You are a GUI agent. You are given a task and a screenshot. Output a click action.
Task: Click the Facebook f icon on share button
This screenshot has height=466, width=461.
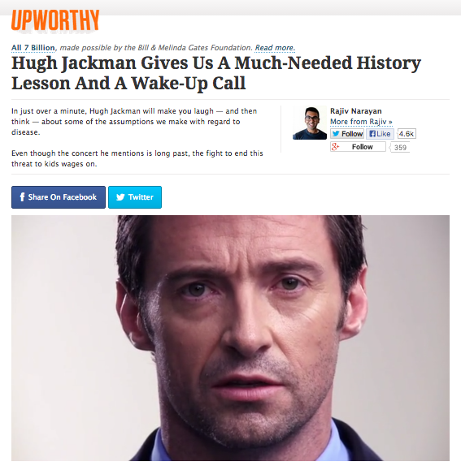tap(22, 196)
